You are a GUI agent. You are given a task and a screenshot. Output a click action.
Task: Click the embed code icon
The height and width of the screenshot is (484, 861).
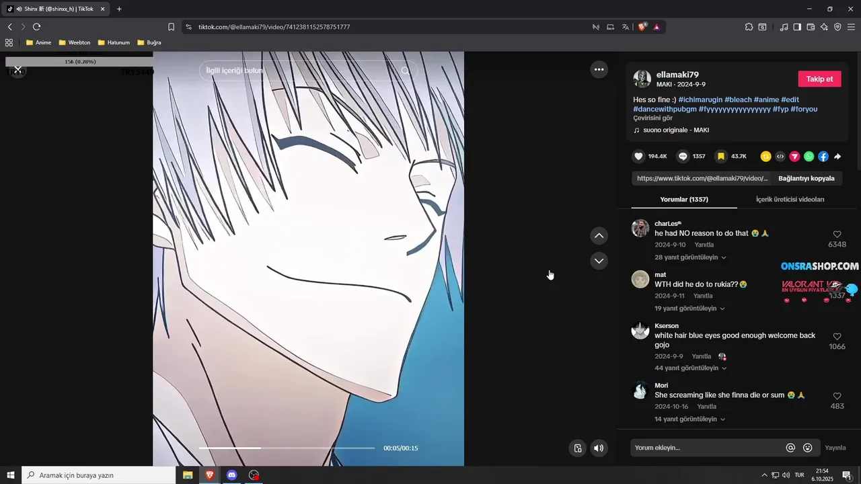coord(780,157)
